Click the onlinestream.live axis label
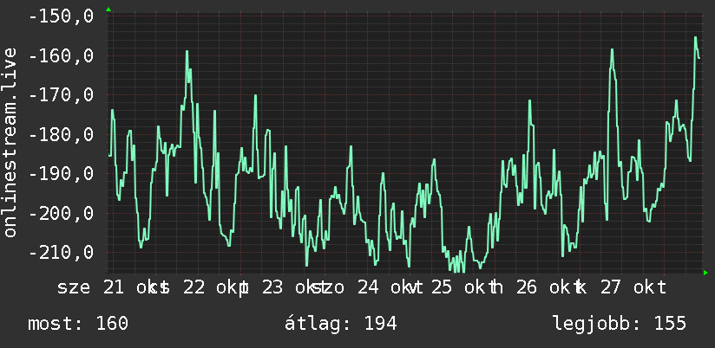Image resolution: width=715 pixels, height=348 pixels. pos(10,142)
